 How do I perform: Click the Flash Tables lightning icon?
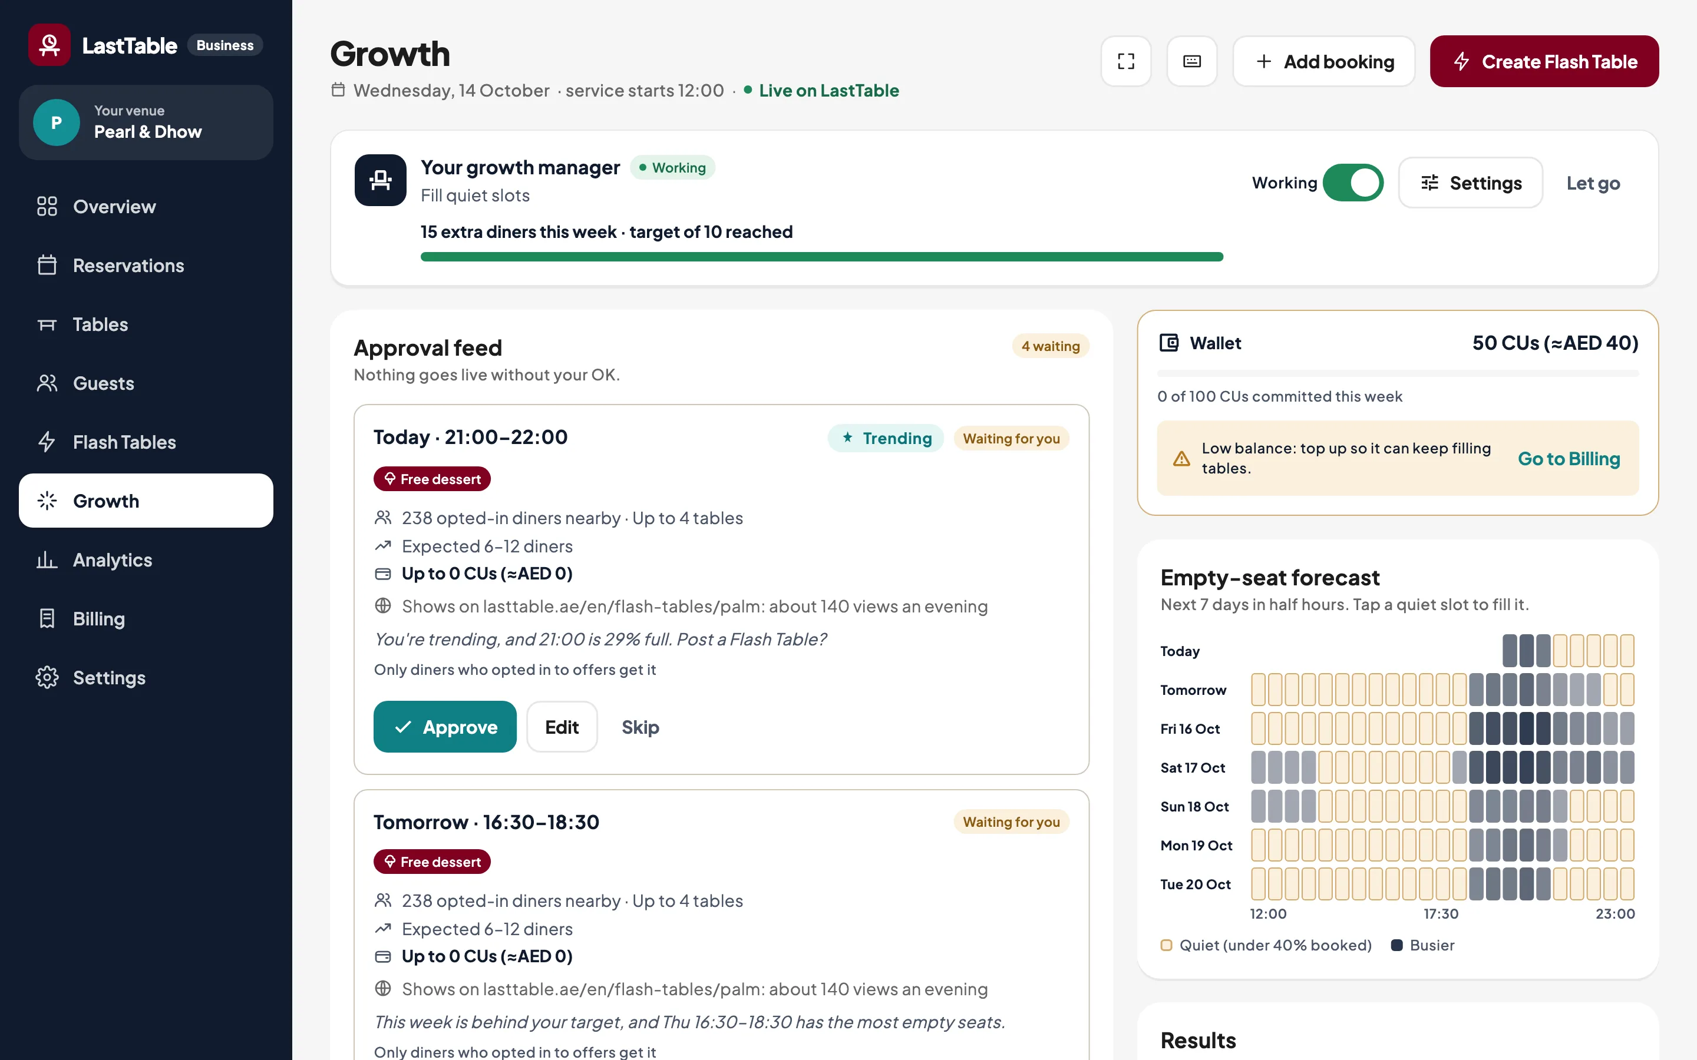[x=47, y=442]
